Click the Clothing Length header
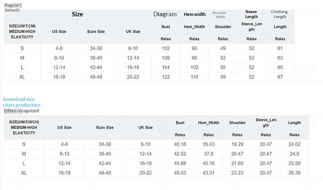The image size is (323, 190). [x=280, y=14]
